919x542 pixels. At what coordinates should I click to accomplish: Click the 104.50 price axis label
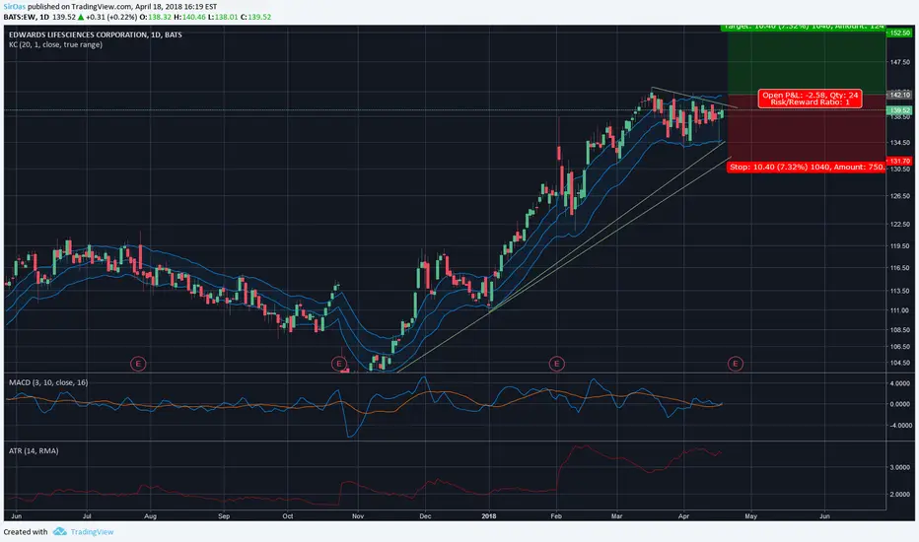click(x=899, y=363)
